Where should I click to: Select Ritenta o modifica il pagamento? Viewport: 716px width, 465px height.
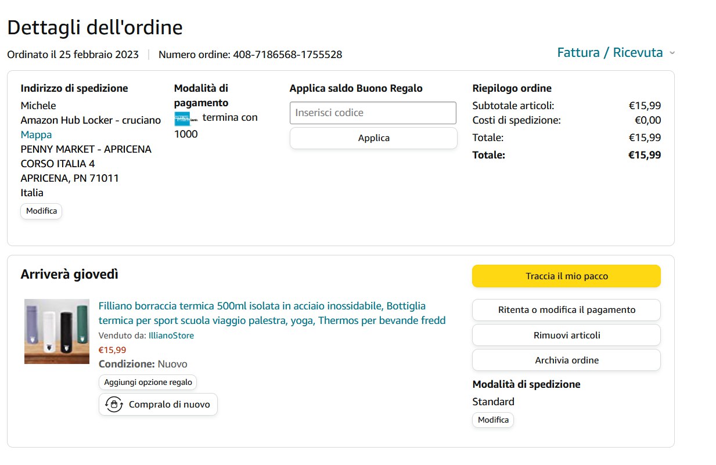point(566,310)
